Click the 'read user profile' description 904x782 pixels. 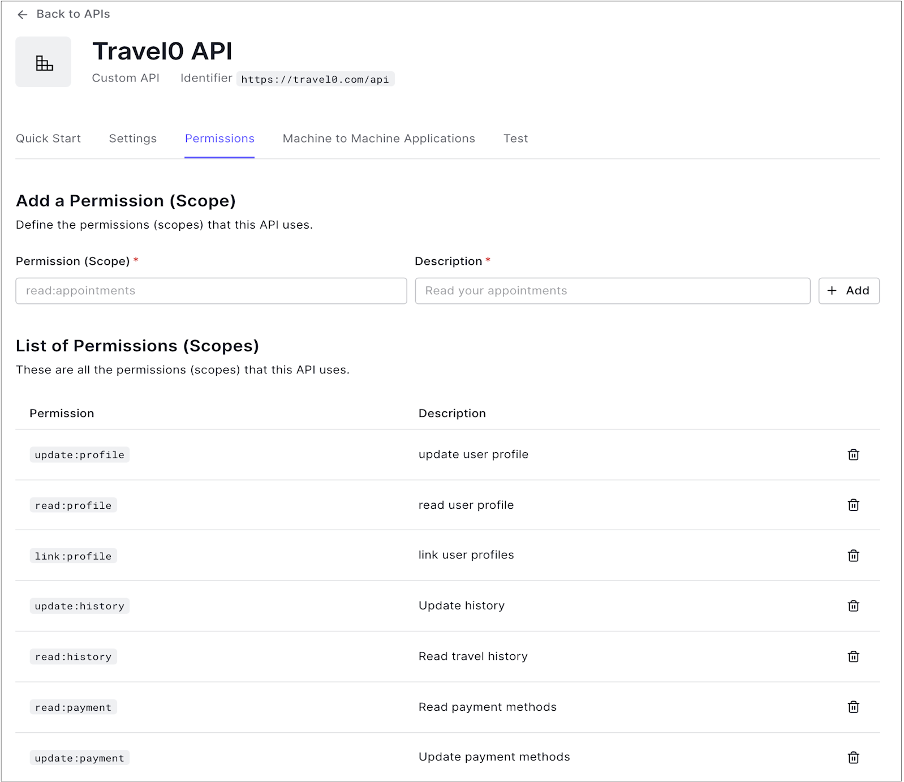(x=466, y=505)
